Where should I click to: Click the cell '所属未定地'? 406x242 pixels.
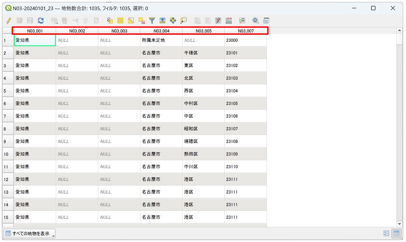click(161, 40)
